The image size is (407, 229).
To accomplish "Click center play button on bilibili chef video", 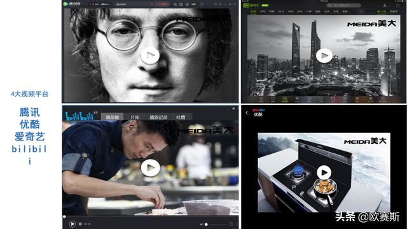I will tap(151, 168).
